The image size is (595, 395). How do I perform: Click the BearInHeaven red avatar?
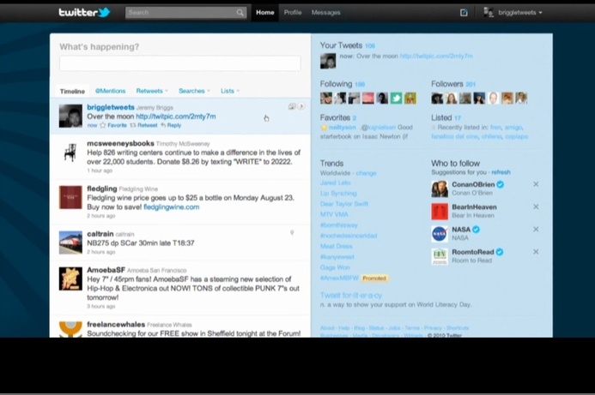440,212
